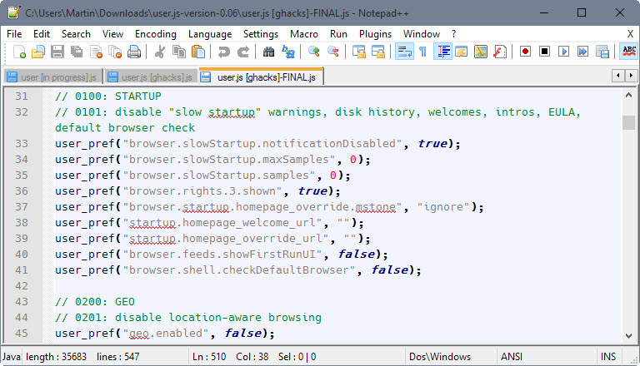The width and height of the screenshot is (640, 366).
Task: Stop macro recording with the stop button
Action: [544, 52]
